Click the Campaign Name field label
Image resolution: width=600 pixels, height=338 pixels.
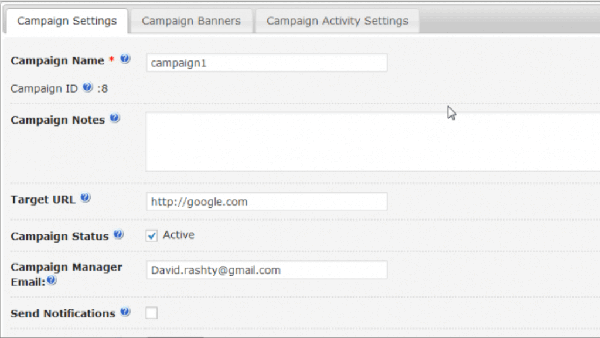coord(57,61)
